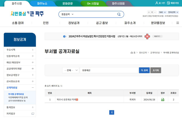
Task: Click the gray 초기화 reset button
Action: (x=156, y=70)
